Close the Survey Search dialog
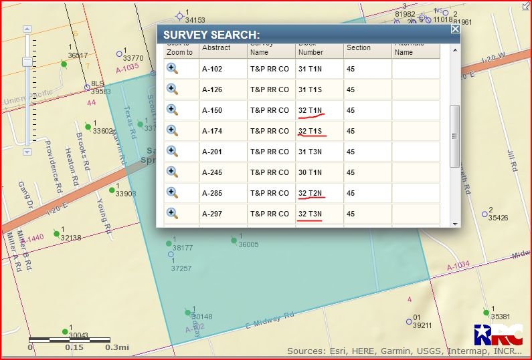 tap(455, 29)
